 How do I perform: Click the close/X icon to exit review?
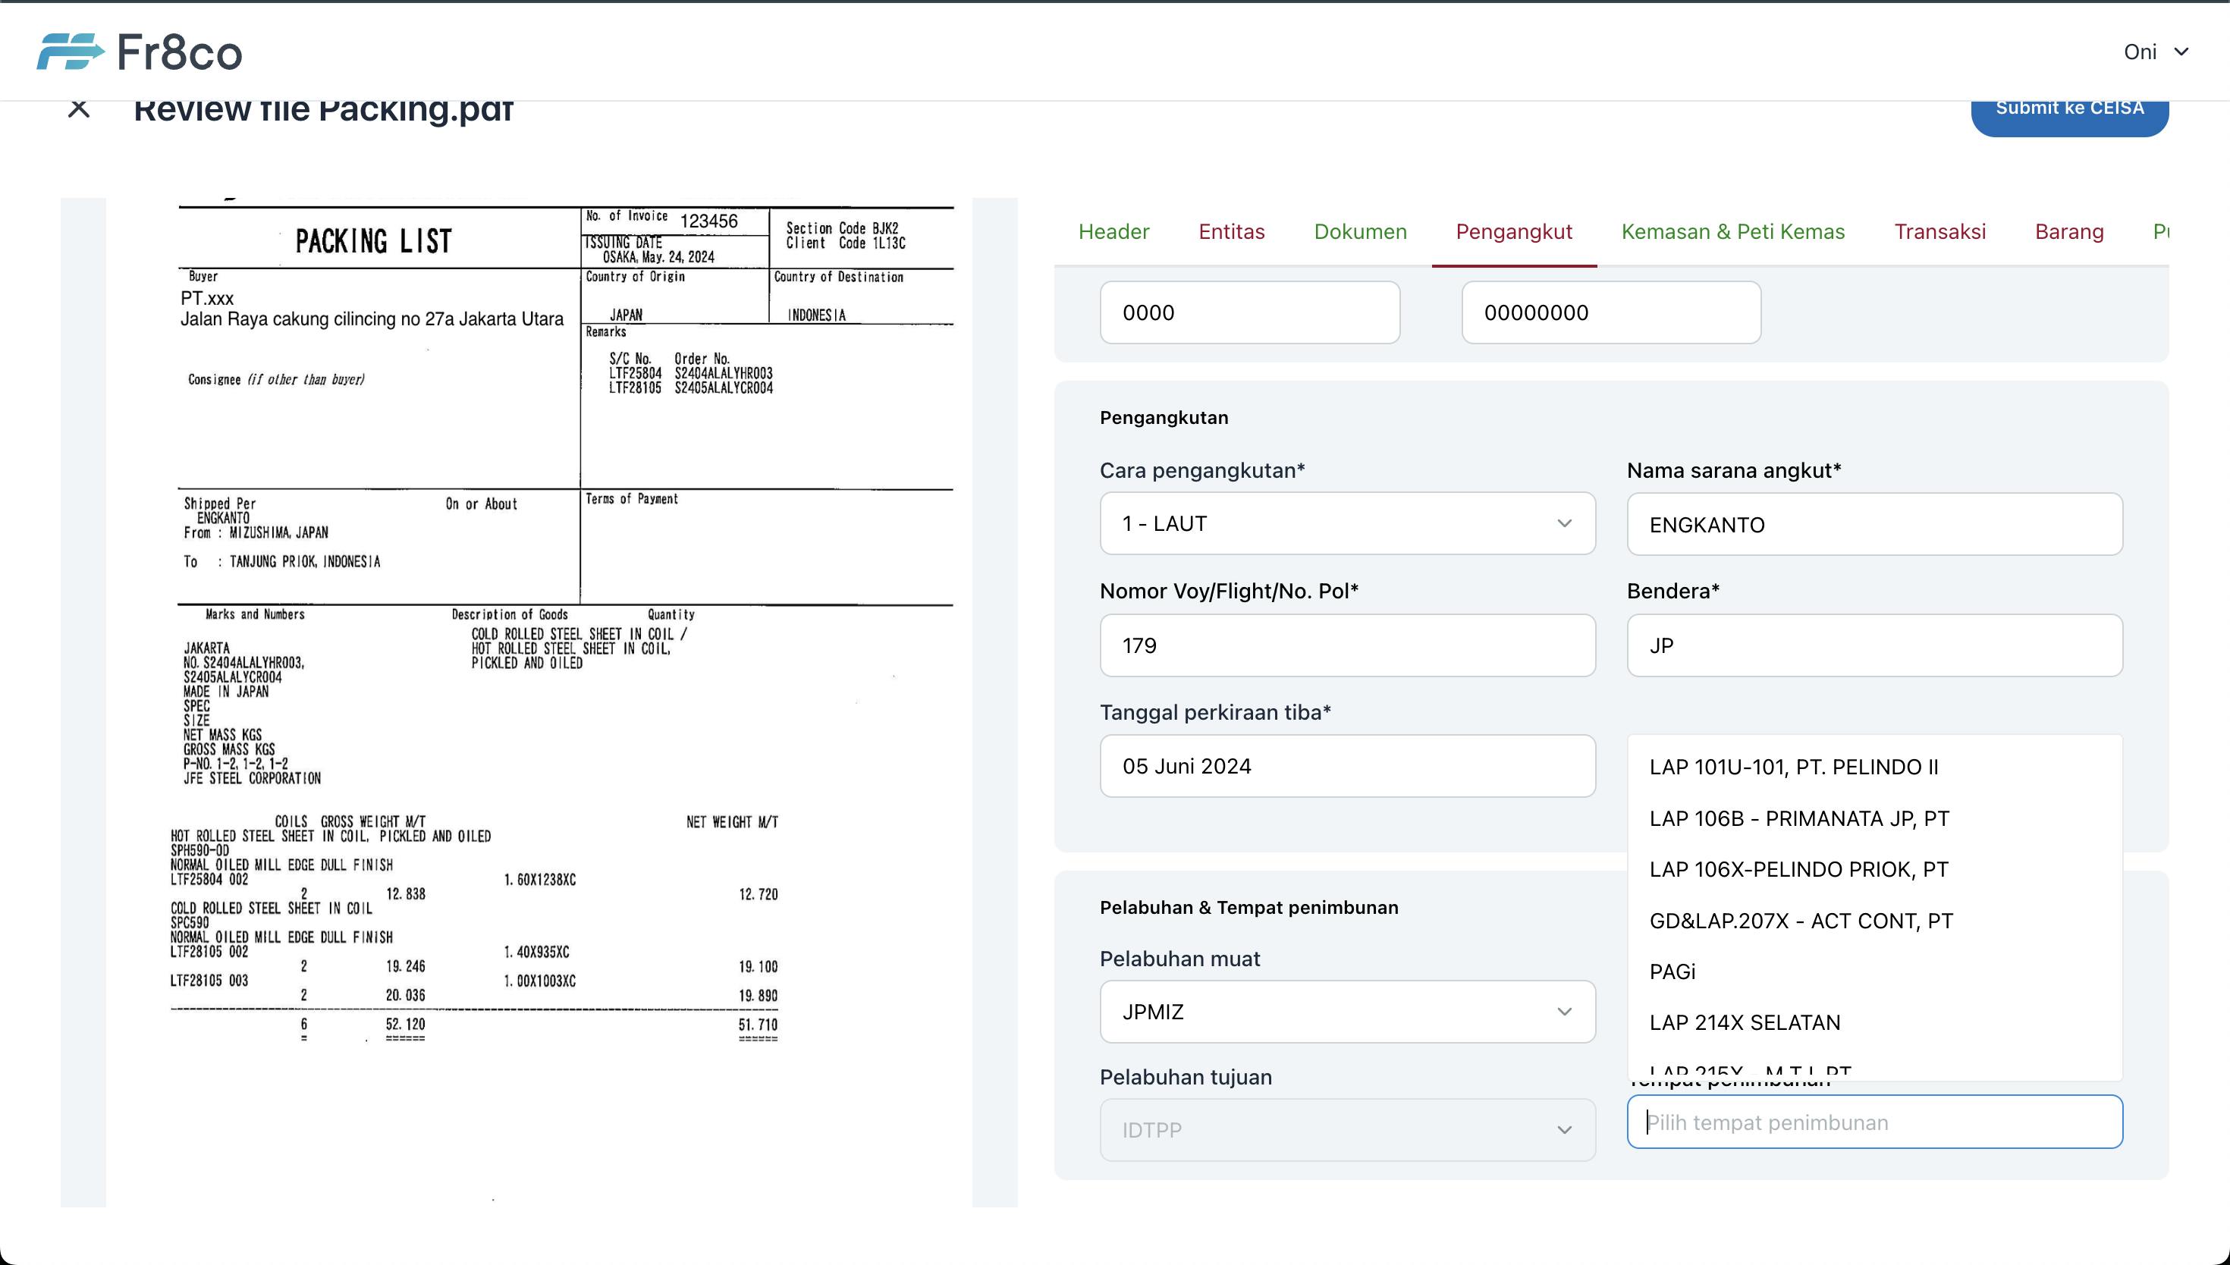78,107
